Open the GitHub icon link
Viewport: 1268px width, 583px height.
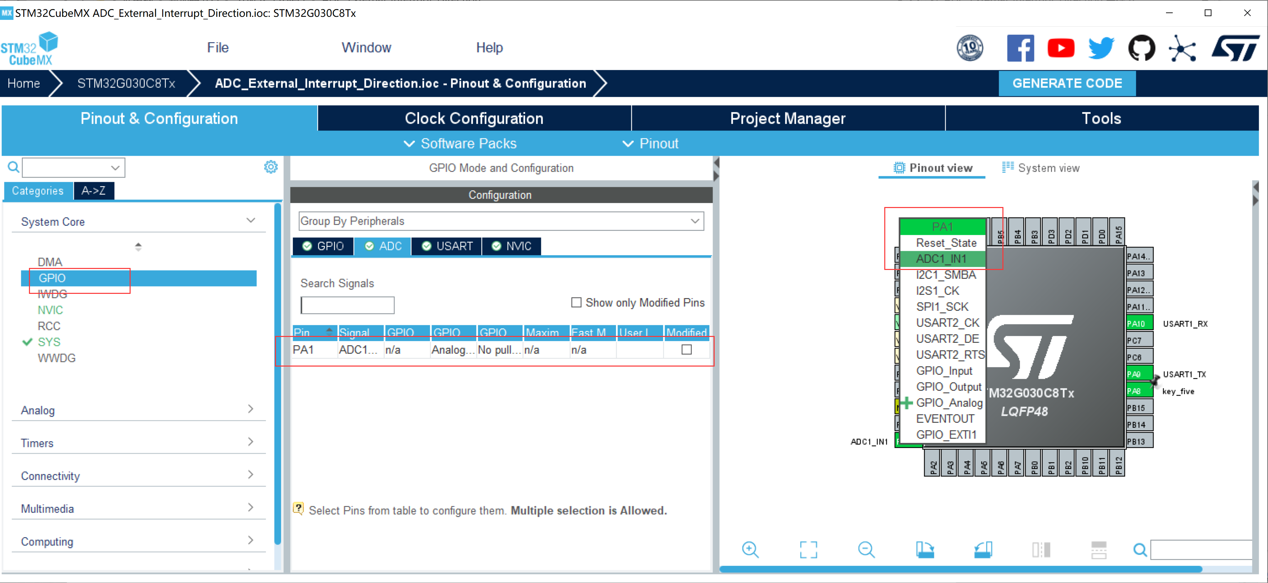click(1141, 48)
